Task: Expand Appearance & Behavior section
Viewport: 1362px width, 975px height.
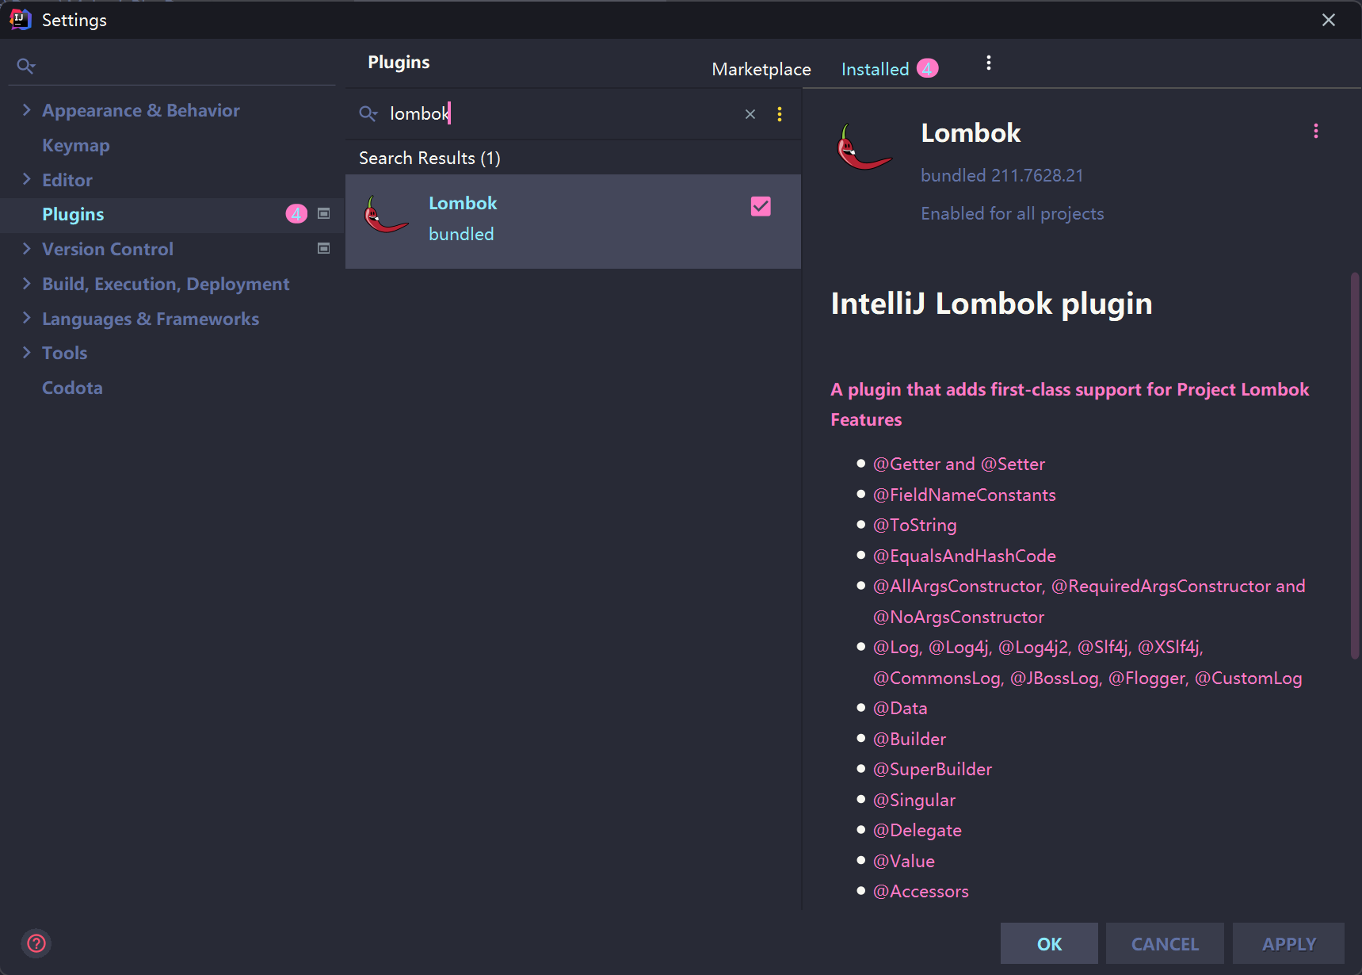Action: coord(26,110)
